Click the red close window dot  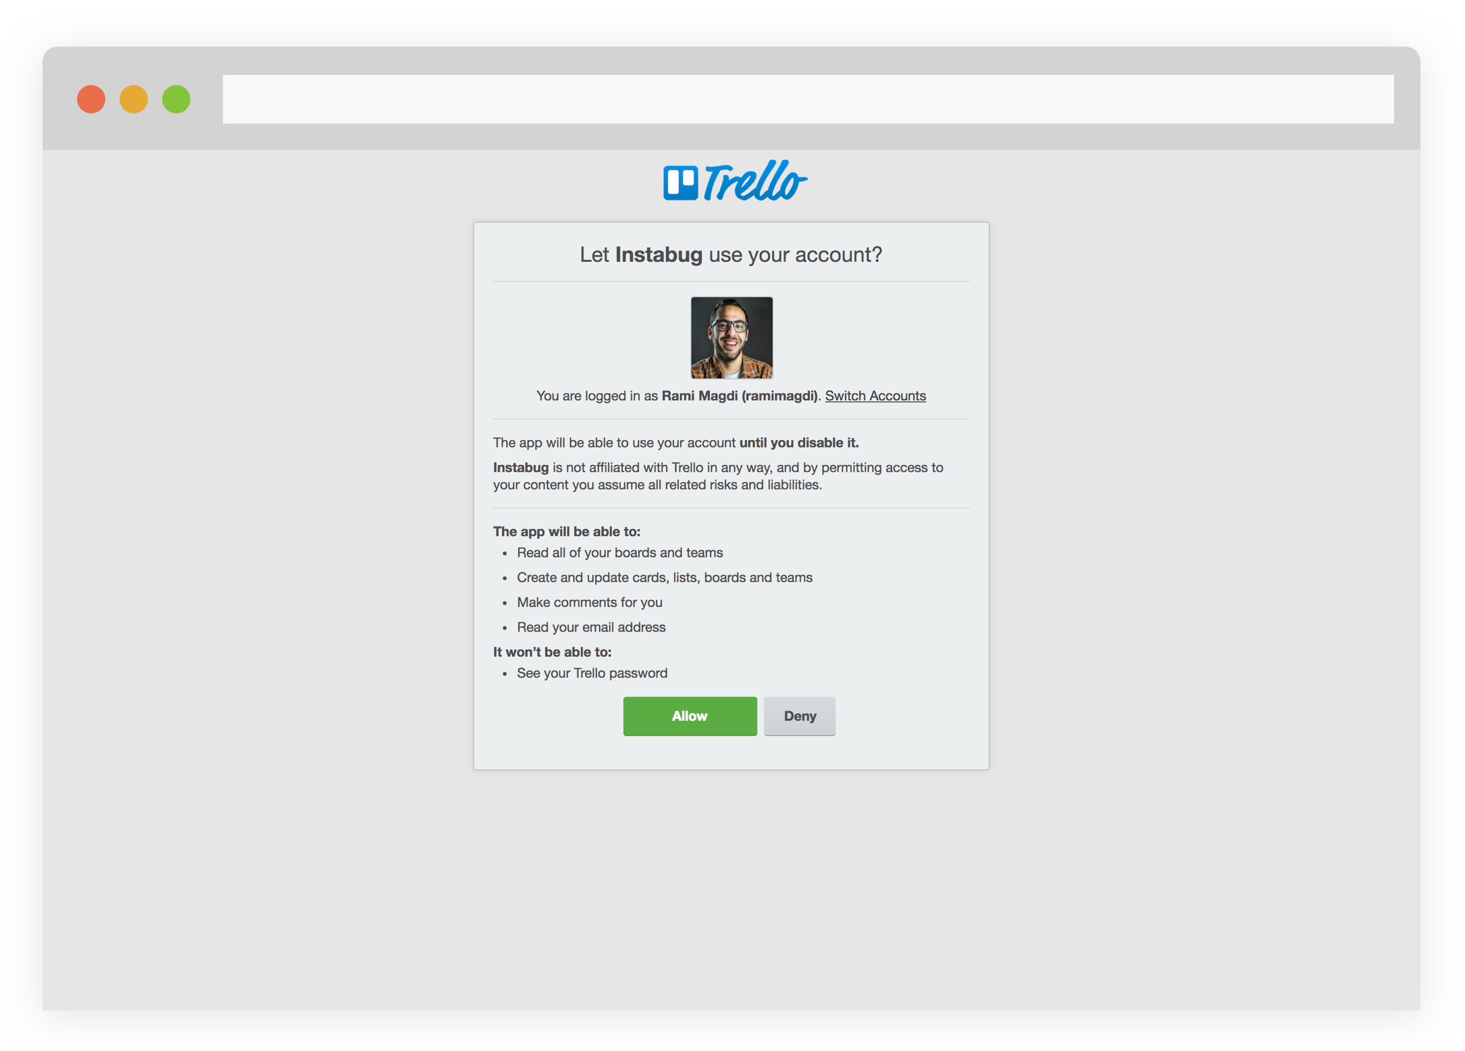click(x=91, y=99)
